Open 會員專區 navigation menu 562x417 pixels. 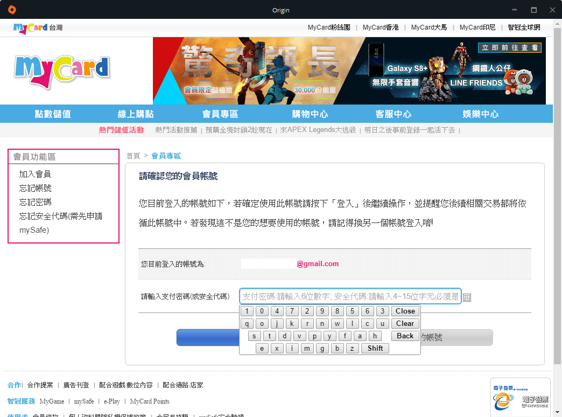(x=220, y=114)
